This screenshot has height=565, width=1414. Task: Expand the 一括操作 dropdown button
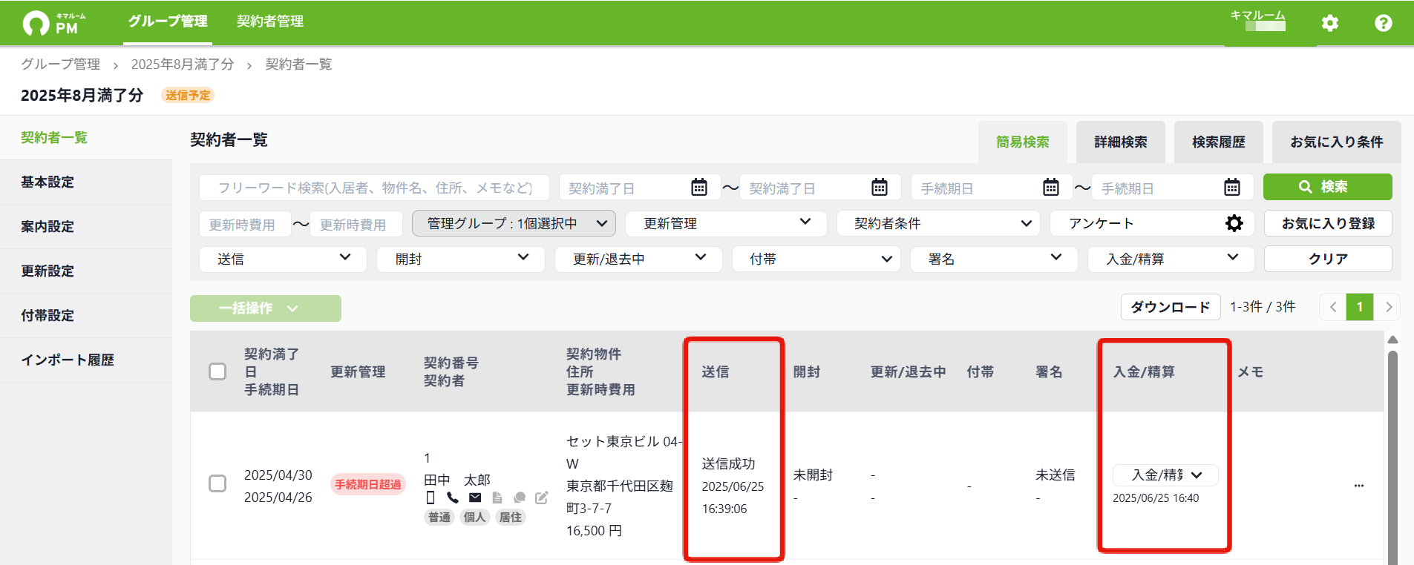click(x=266, y=308)
